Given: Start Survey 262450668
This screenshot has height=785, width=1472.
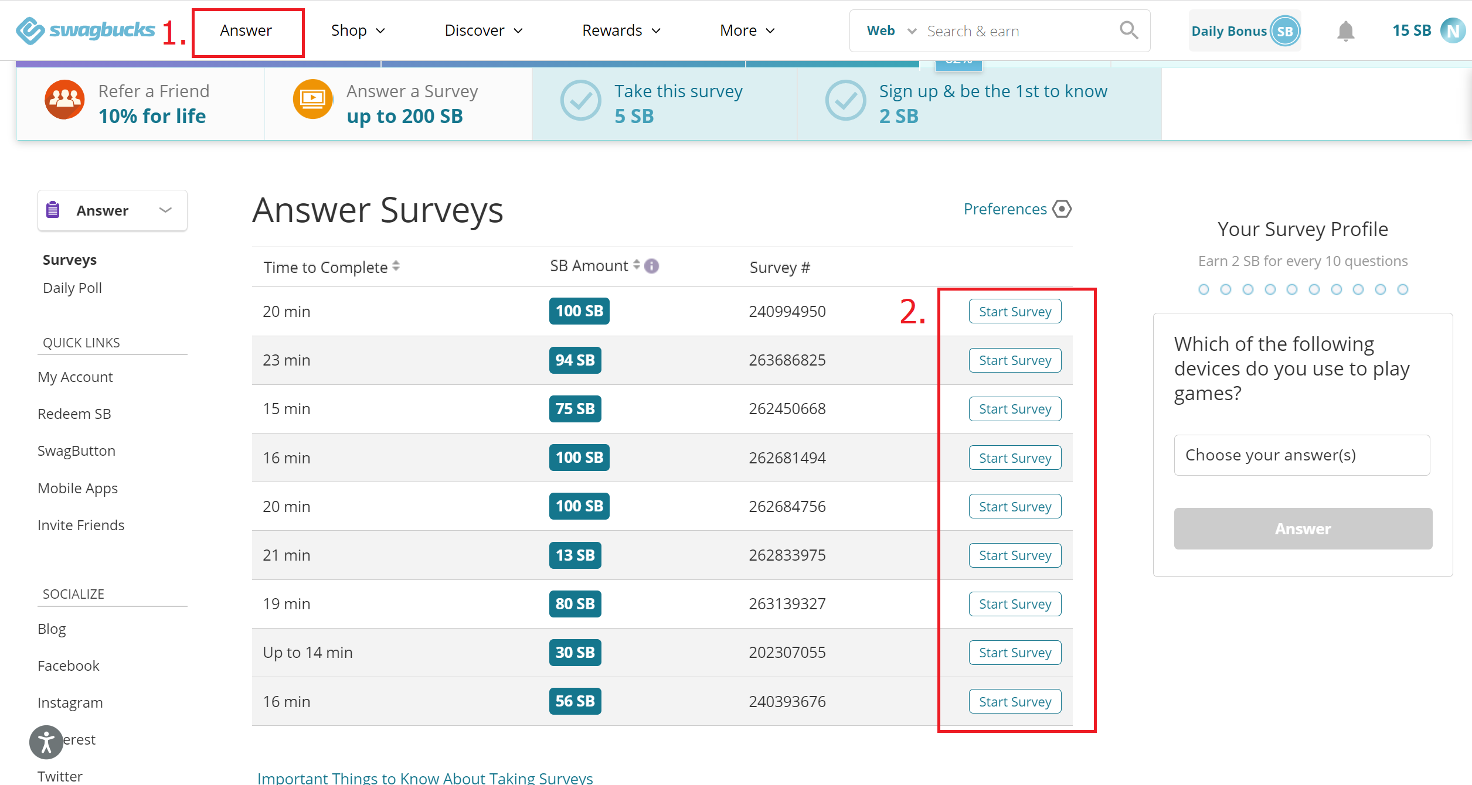Looking at the screenshot, I should pyautogui.click(x=1015, y=409).
